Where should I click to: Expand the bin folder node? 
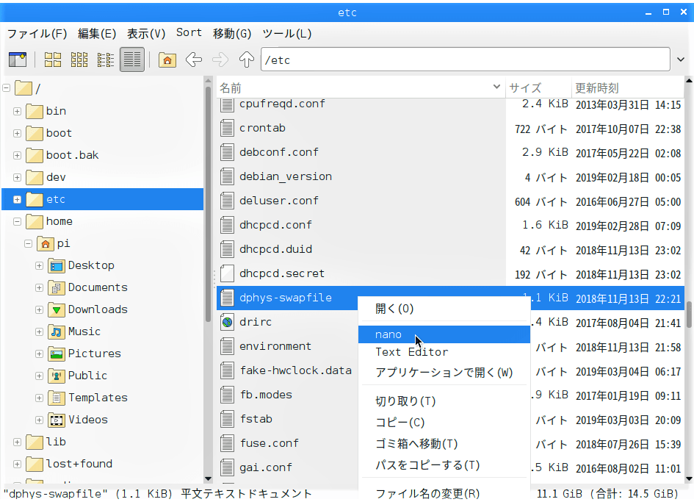[x=18, y=111]
